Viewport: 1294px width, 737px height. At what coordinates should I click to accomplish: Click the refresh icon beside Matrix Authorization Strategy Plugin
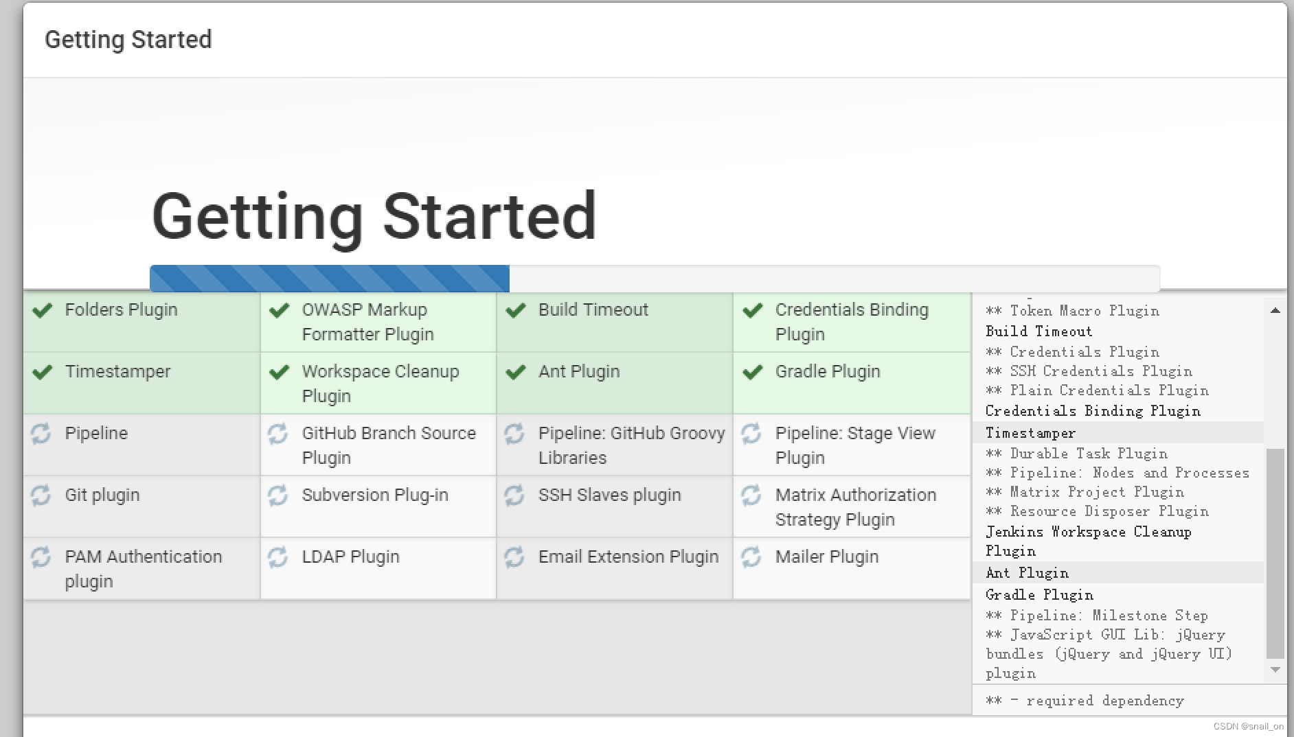pos(751,495)
